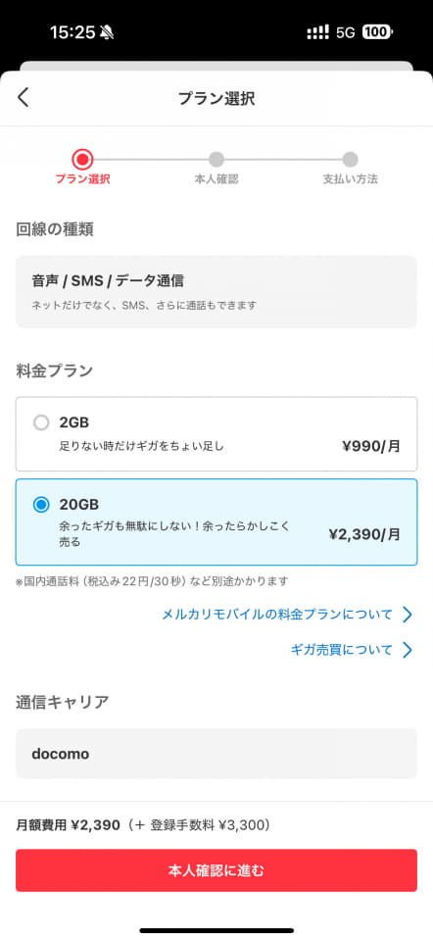Choose the ¥990/月 plan card
433x941 pixels.
[x=216, y=434]
